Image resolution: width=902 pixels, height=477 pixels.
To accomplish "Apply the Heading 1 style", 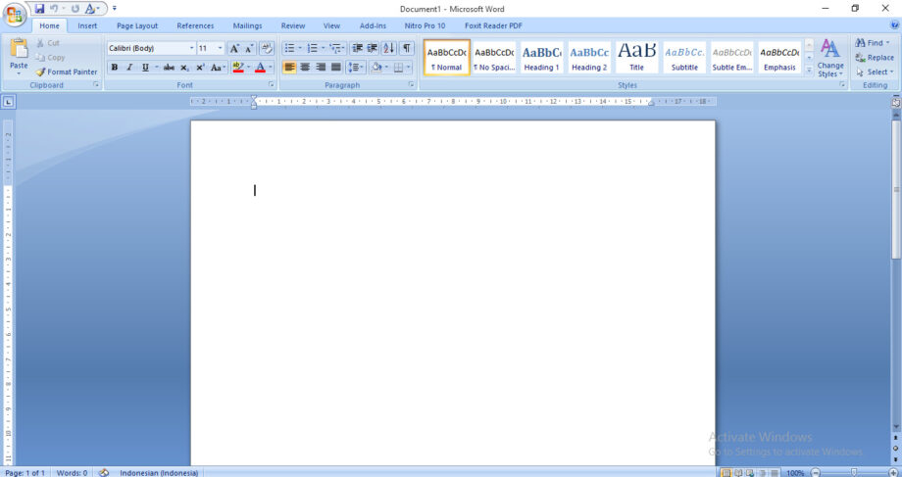I will pyautogui.click(x=541, y=58).
